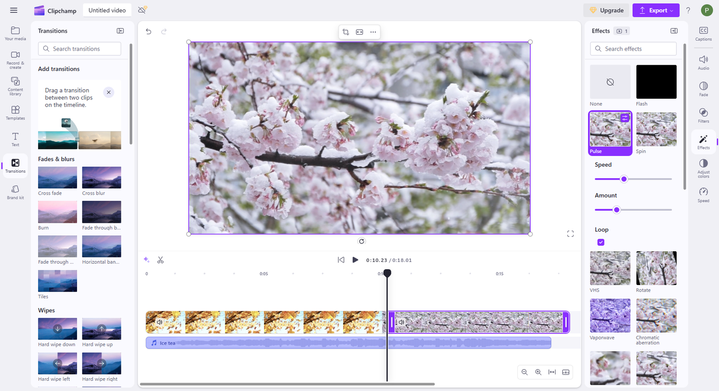Mute the cherry blossom clip audio
This screenshot has height=391, width=719.
401,323
